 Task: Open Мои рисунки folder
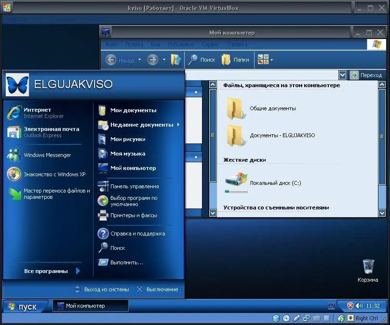tap(122, 139)
